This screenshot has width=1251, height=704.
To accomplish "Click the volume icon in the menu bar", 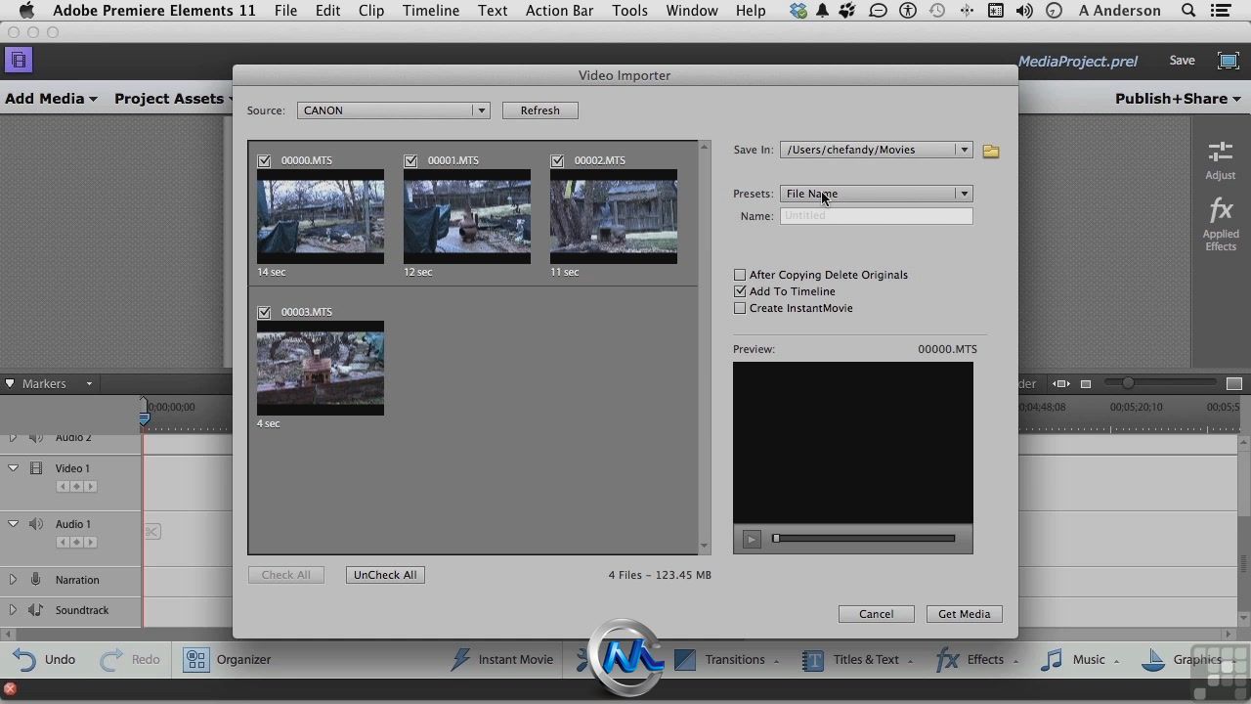I will pos(1024,11).
